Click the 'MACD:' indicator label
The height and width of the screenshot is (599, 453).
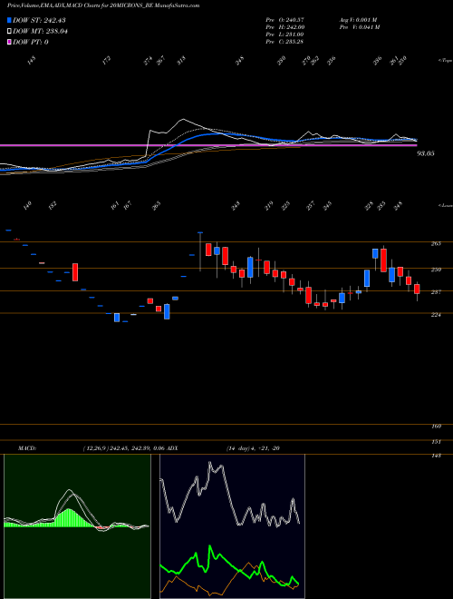27,448
